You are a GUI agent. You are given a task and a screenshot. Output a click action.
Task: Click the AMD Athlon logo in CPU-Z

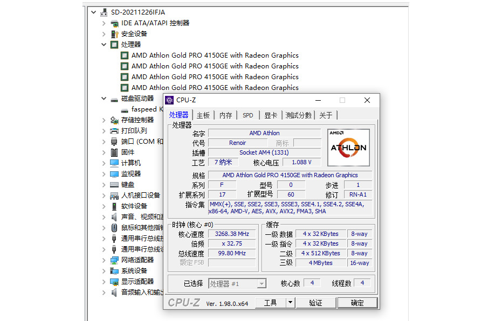(x=348, y=147)
